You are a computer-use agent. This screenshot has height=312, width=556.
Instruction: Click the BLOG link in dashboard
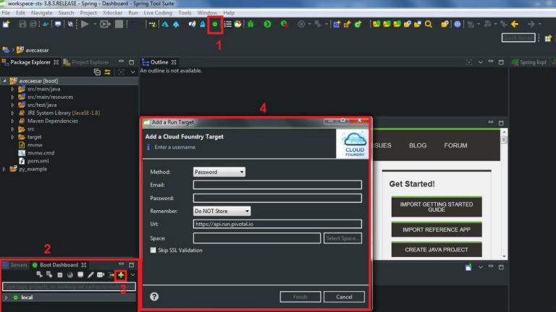[x=418, y=145]
